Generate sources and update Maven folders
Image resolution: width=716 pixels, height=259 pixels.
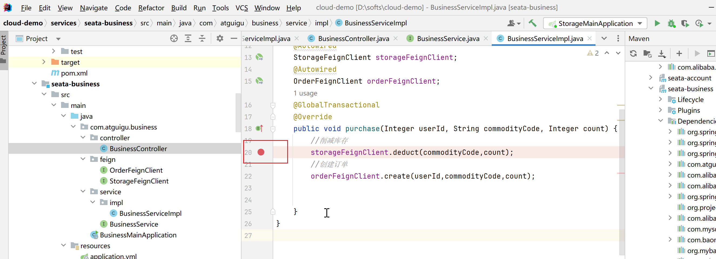[x=648, y=53]
